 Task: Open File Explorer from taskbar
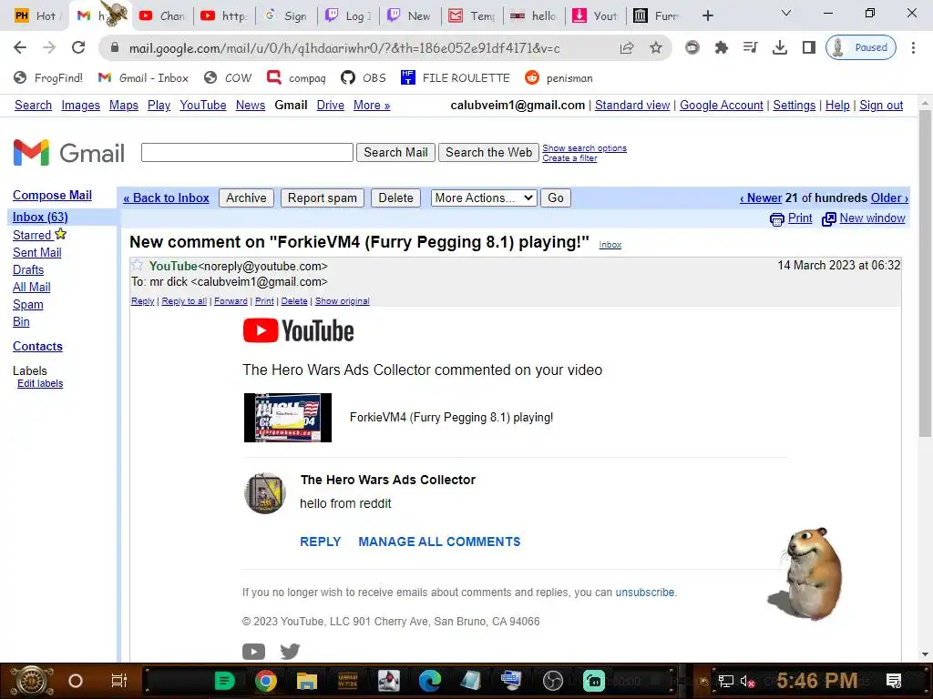tap(307, 681)
